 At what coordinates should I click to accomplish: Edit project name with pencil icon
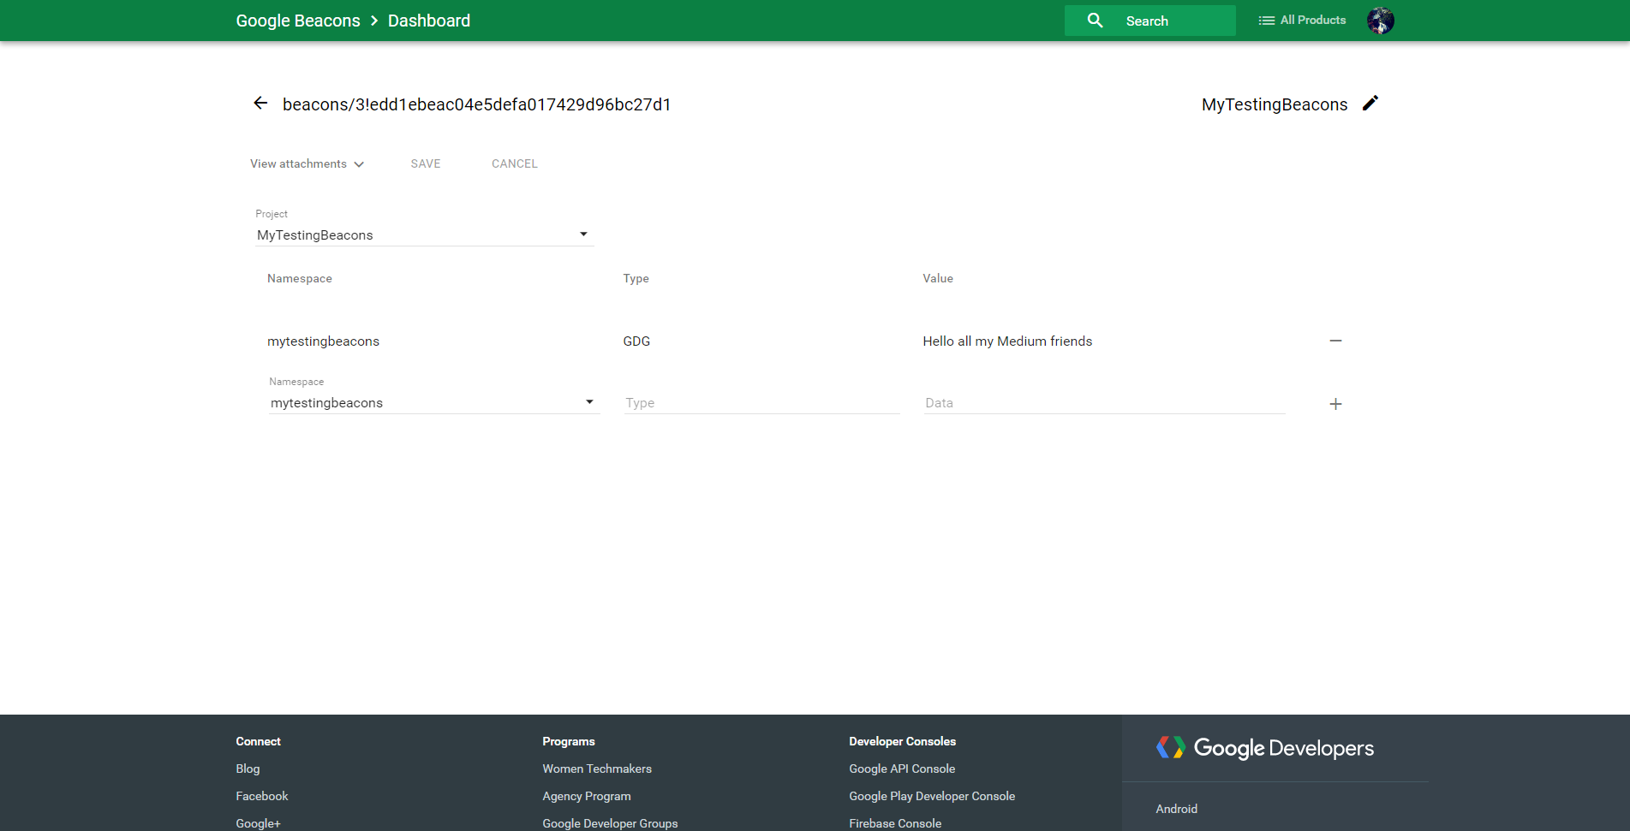click(x=1370, y=103)
